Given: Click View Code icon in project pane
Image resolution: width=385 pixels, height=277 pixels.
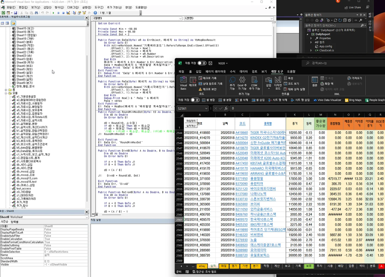Looking at the screenshot, I should click(x=2, y=23).
